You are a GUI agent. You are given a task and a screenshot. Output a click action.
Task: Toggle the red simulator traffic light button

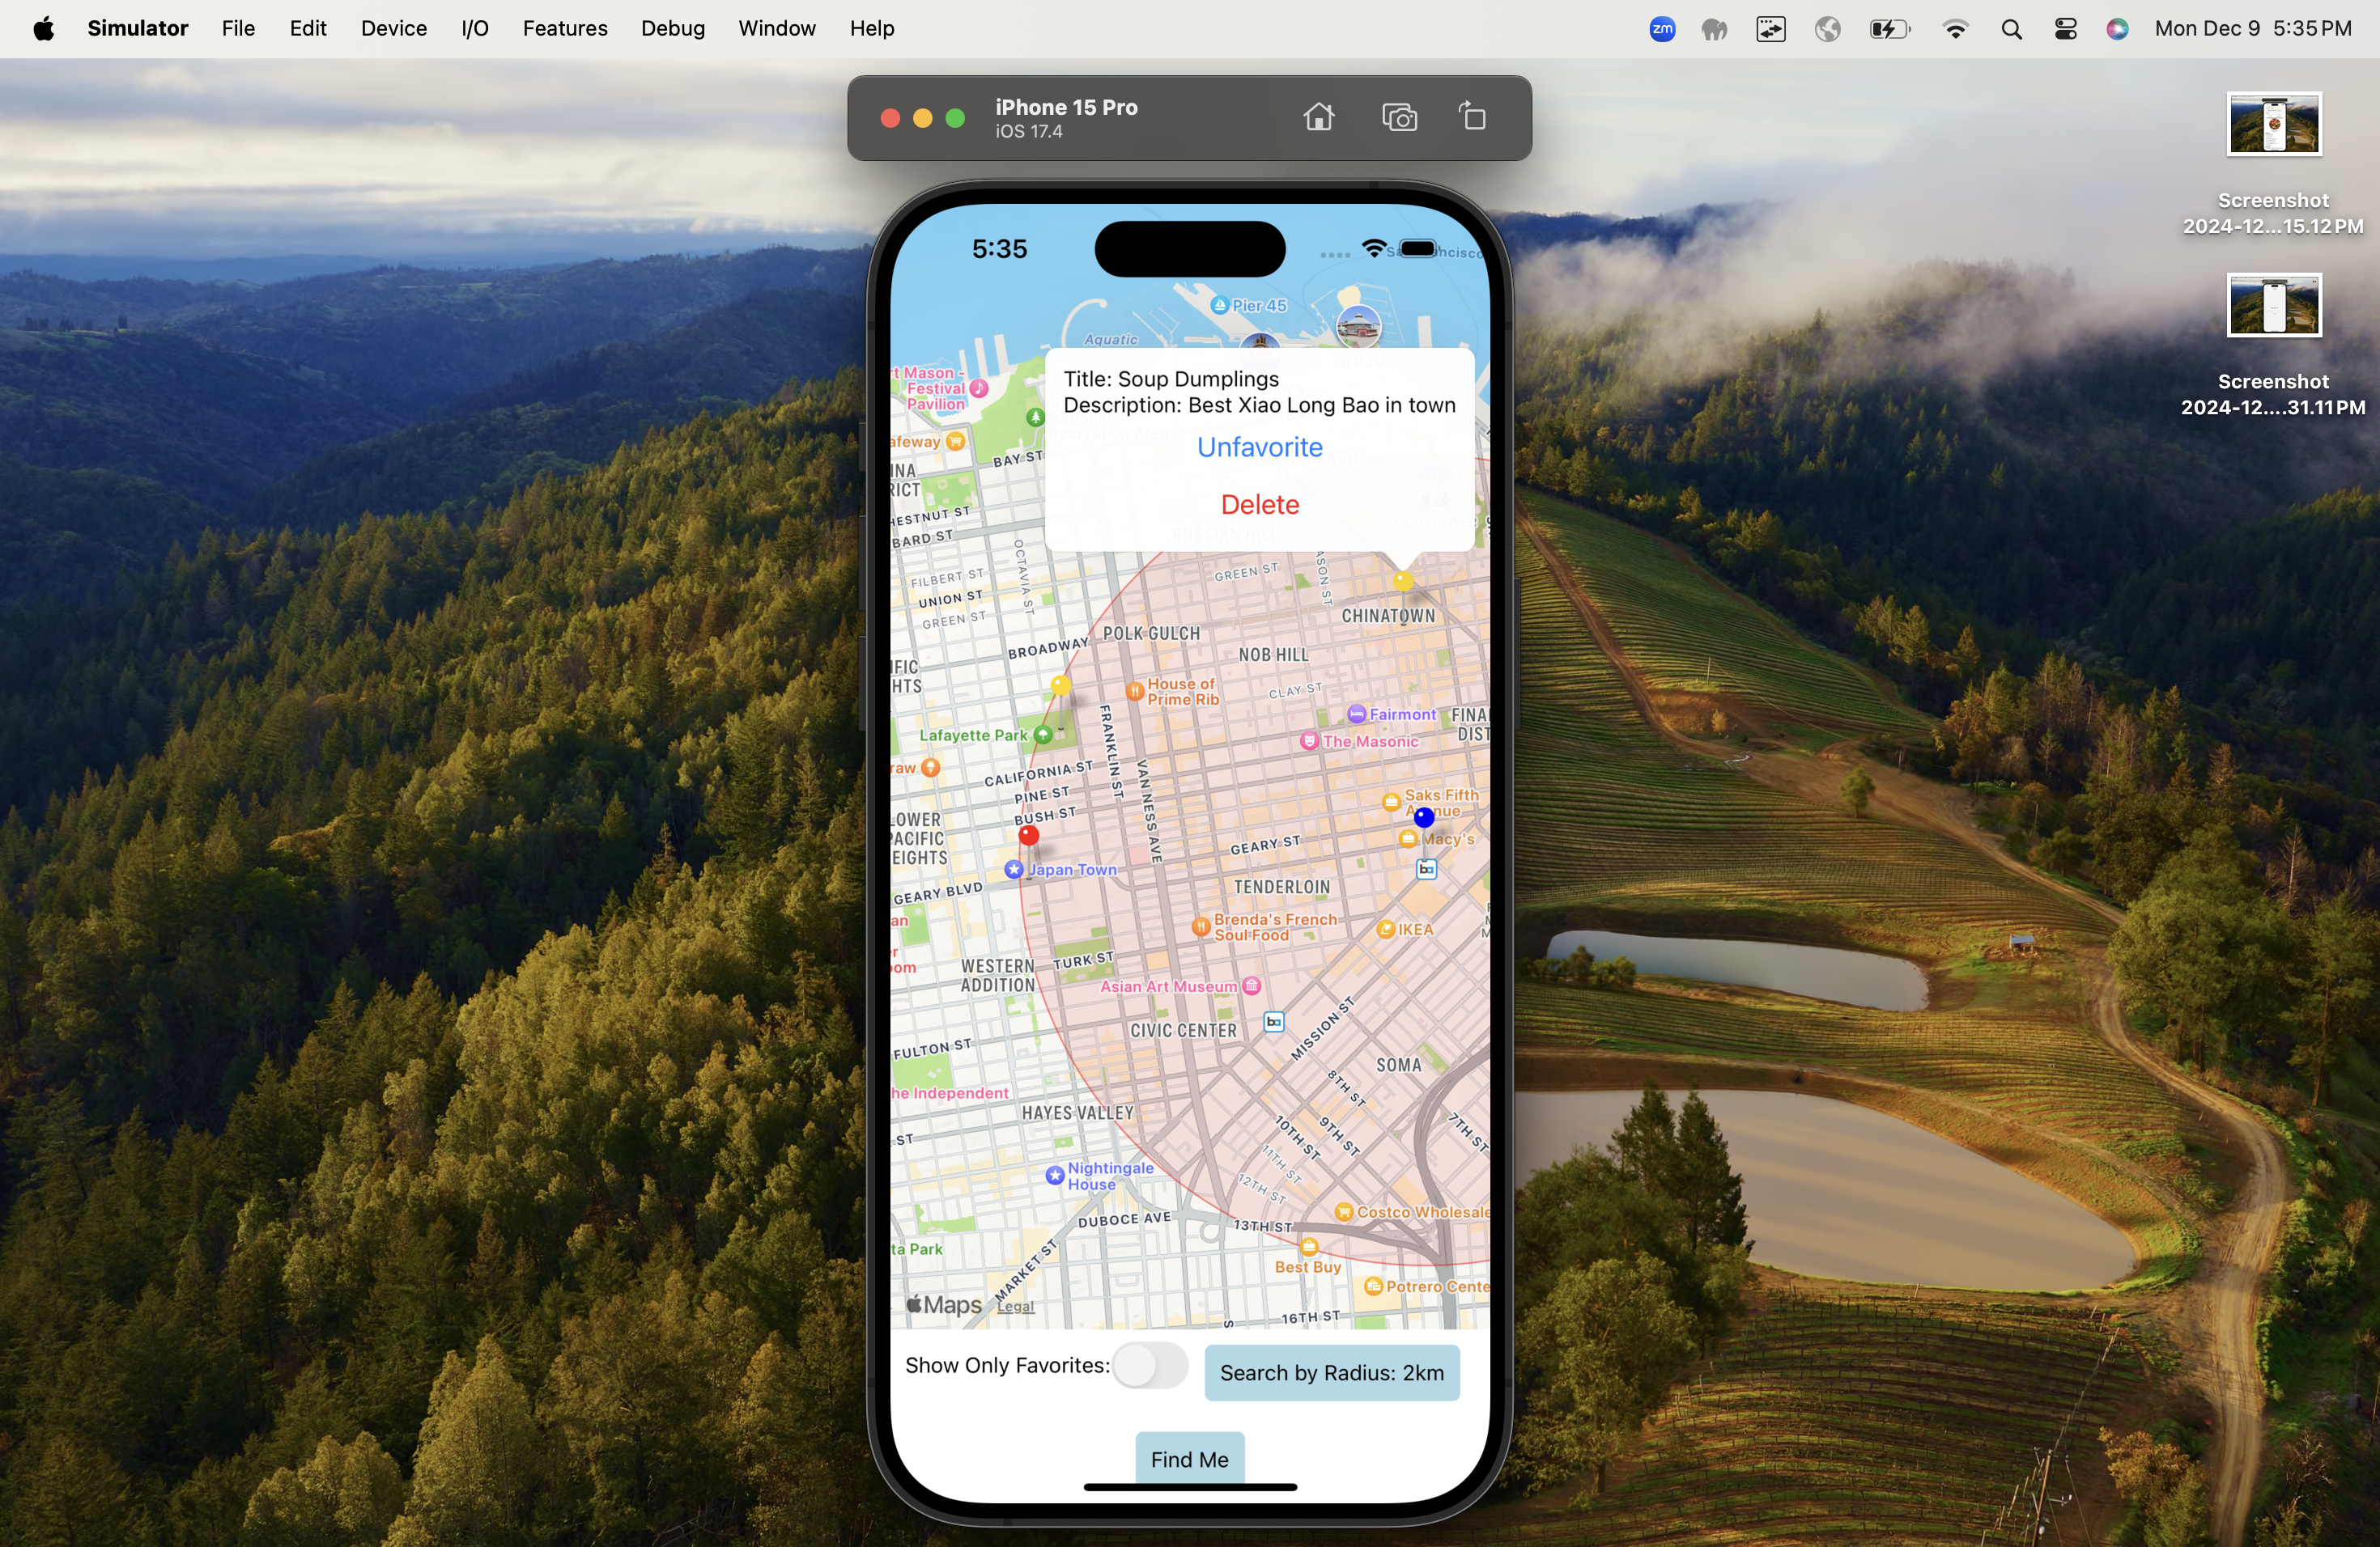[x=886, y=117]
